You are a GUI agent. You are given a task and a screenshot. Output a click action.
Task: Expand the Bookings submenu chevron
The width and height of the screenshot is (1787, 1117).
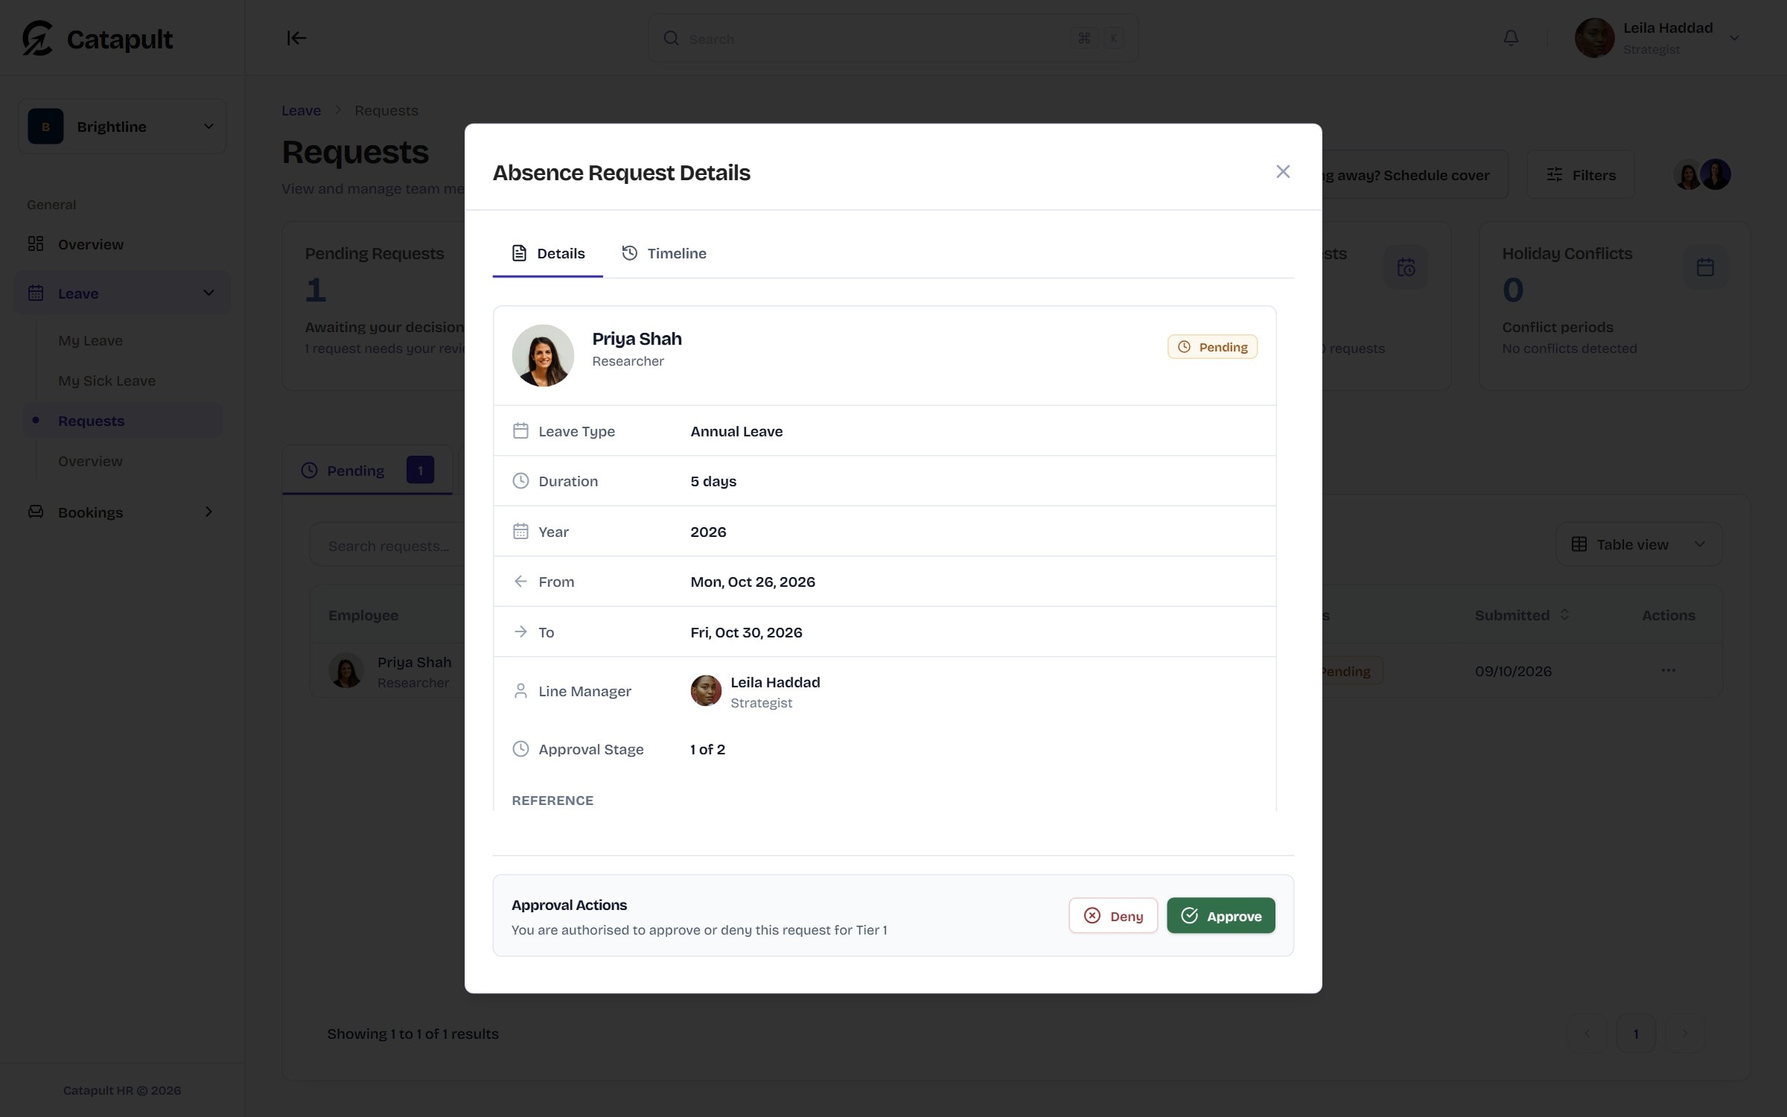208,512
